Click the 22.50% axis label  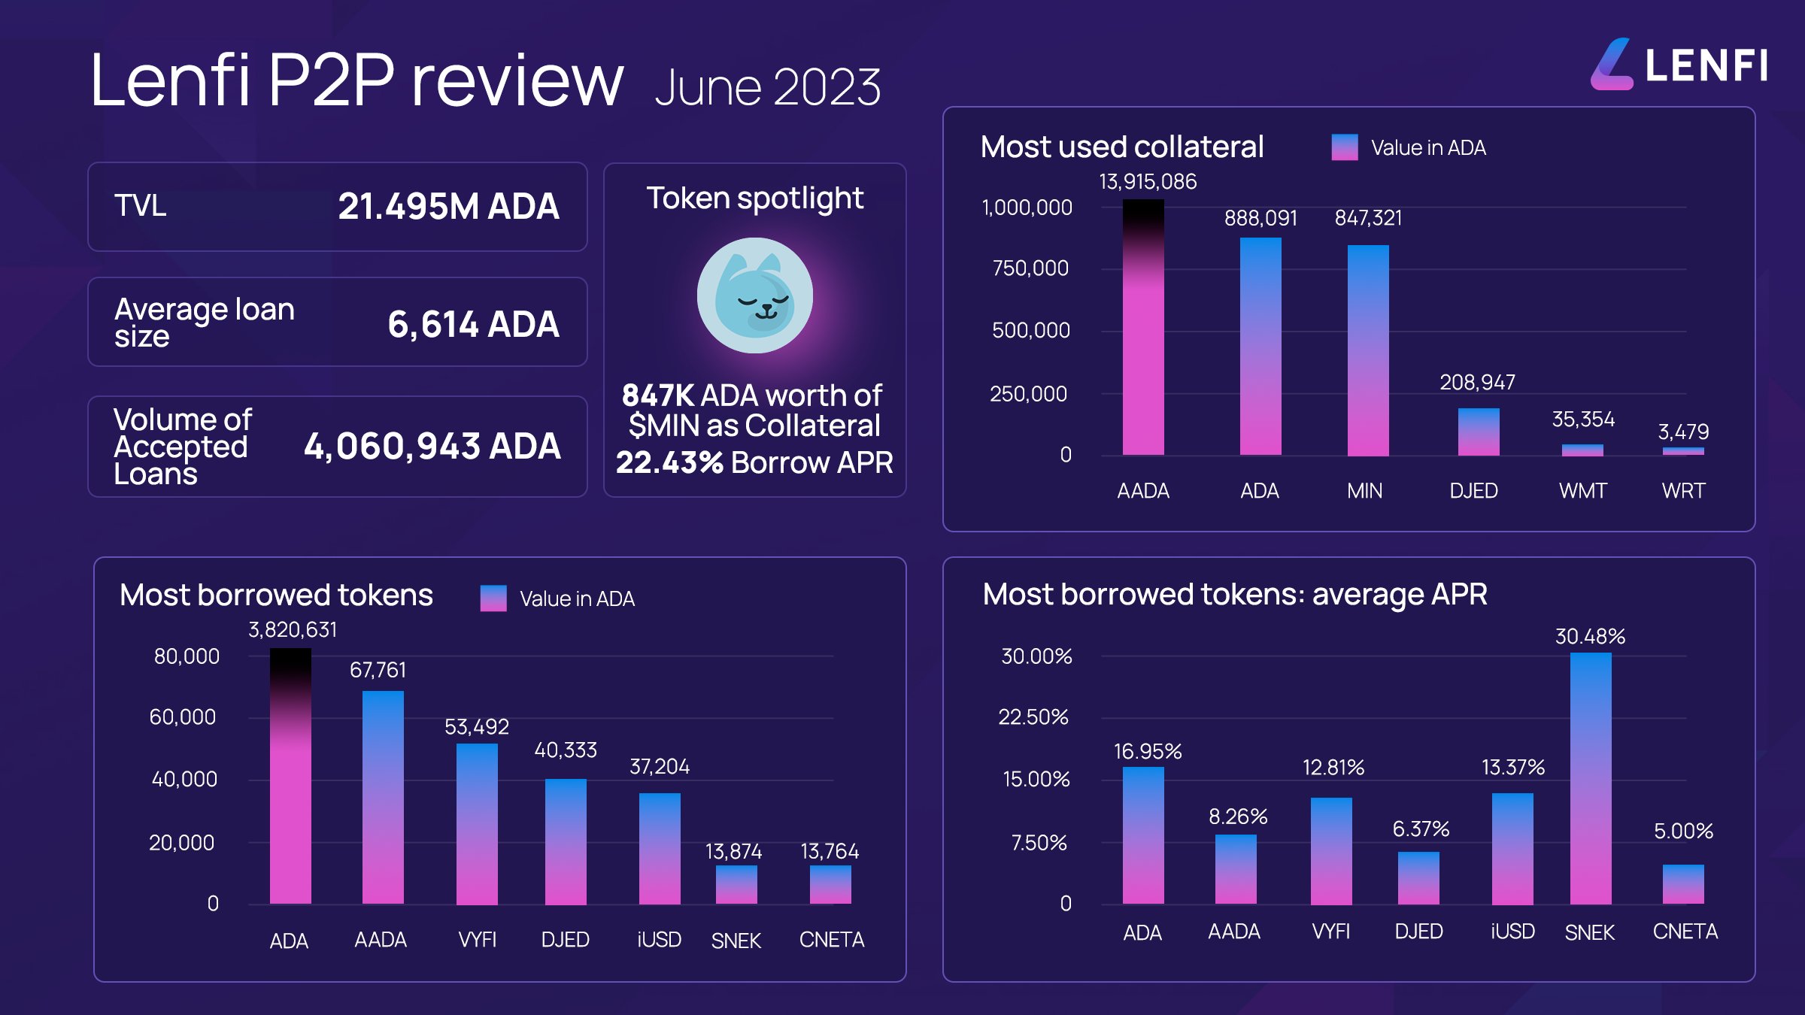pos(1033,717)
